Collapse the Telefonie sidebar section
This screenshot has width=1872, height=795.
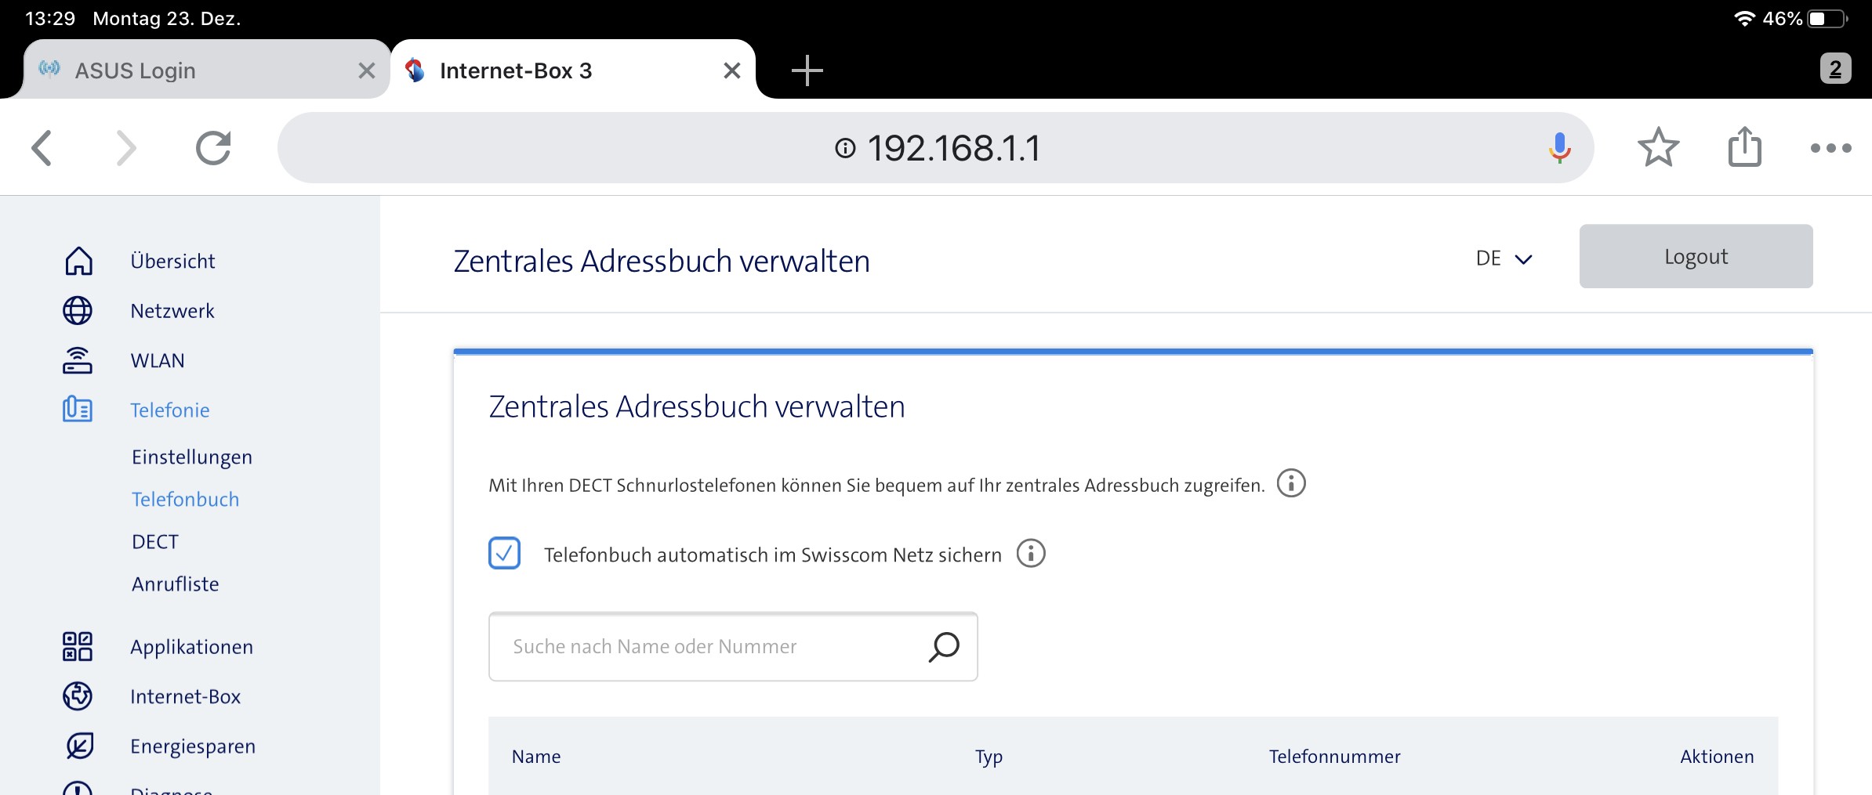(169, 410)
